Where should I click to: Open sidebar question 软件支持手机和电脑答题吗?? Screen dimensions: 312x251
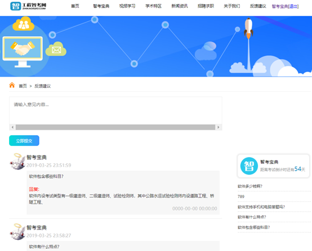[x=261, y=207]
